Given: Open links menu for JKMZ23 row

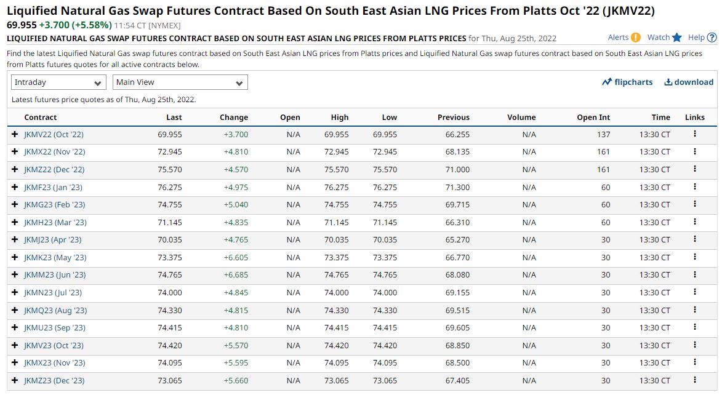Looking at the screenshot, I should click(x=695, y=380).
